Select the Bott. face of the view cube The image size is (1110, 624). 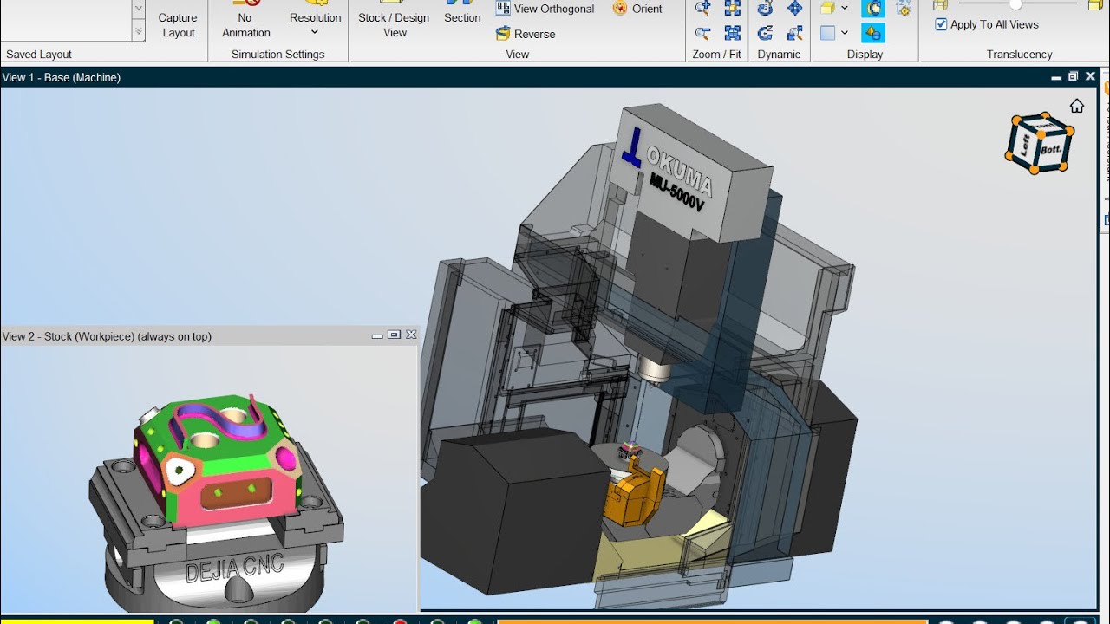pos(1051,149)
